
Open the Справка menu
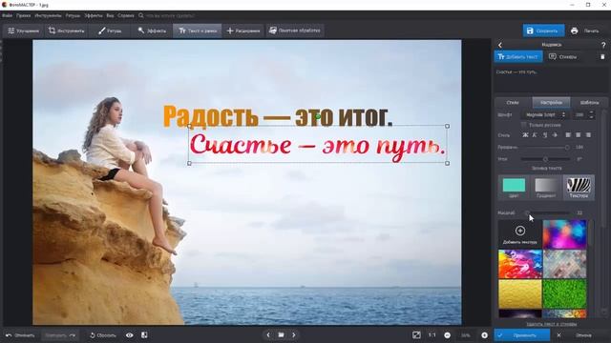(x=125, y=16)
